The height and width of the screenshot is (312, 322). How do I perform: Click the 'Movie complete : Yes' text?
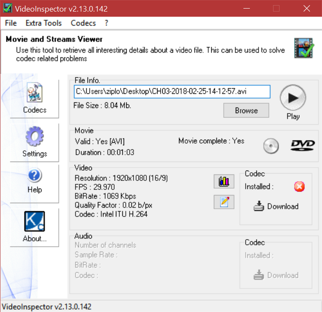tap(211, 141)
